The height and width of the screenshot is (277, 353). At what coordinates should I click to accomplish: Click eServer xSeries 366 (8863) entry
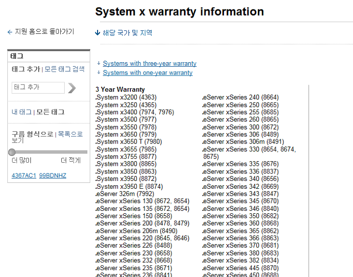(x=240, y=238)
